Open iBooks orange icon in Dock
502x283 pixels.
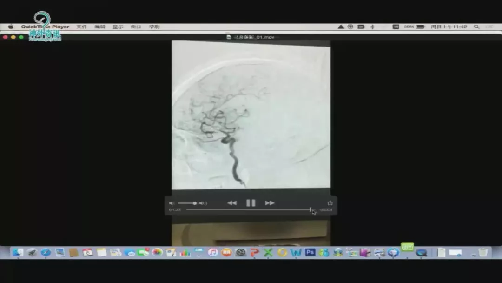pos(227,253)
